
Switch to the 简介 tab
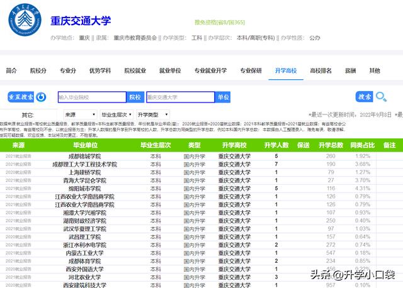point(11,70)
